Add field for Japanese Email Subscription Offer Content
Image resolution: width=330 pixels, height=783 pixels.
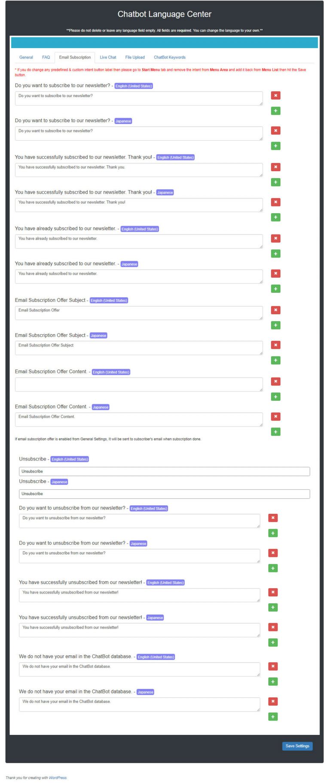[x=275, y=432]
